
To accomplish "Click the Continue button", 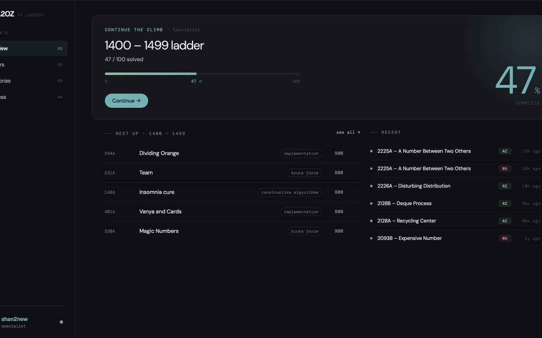I will (x=126, y=101).
